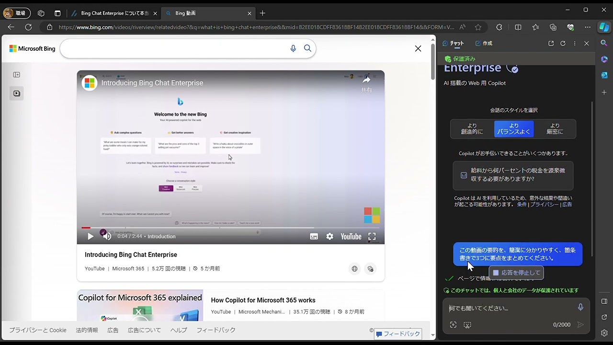Seek using the red video progress bar
This screenshot has width=613, height=345.
click(x=230, y=228)
